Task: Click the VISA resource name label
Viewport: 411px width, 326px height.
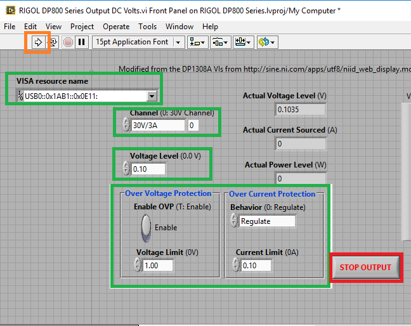Action: 52,81
